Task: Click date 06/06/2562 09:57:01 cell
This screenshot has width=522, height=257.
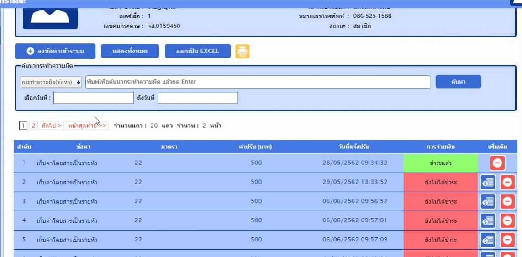Action: (355, 220)
